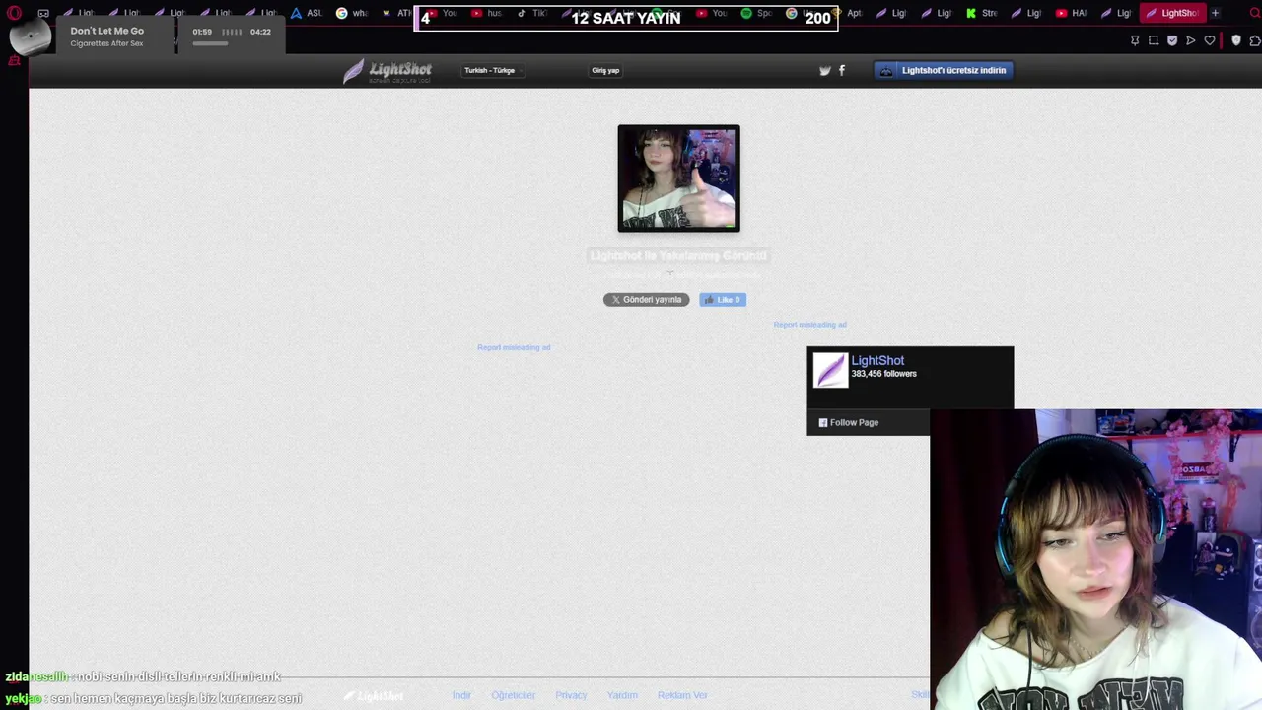Click the shield checkmark icon in toolbar
This screenshot has height=710, width=1262.
point(1172,40)
